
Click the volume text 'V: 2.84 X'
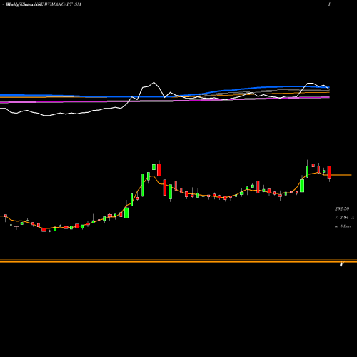tap(344, 217)
